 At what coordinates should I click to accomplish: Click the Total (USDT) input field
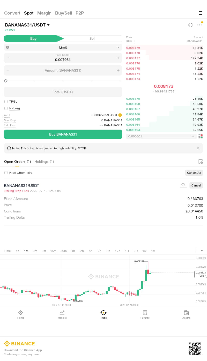click(x=63, y=92)
